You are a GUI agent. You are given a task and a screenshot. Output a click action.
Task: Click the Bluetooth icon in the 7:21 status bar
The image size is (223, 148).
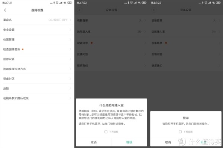pyautogui.click(x=54, y=3)
